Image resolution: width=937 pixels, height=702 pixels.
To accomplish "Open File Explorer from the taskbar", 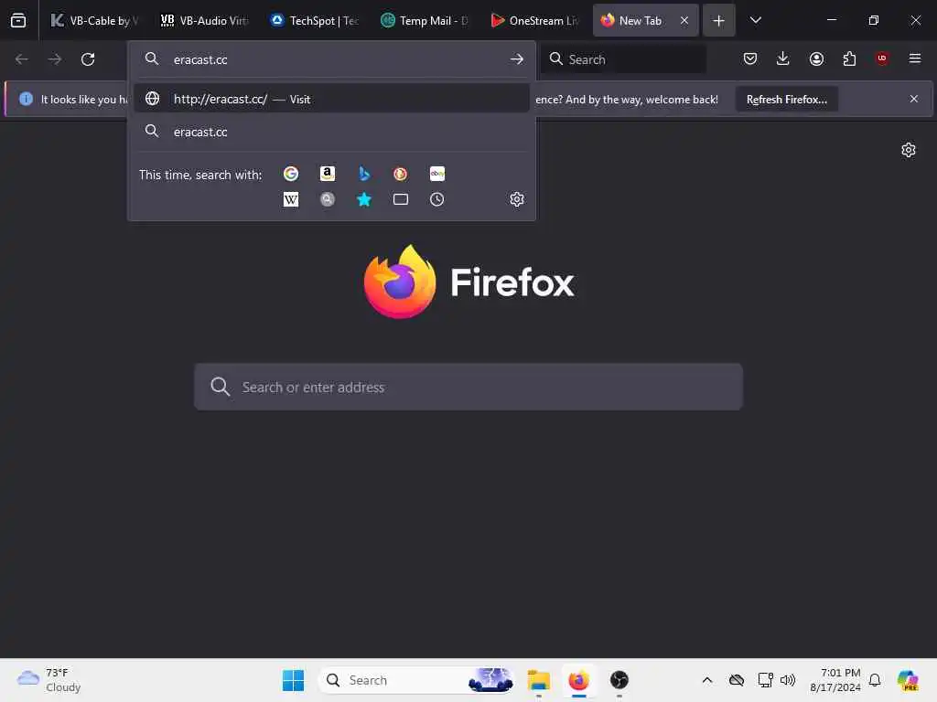I will (538, 680).
